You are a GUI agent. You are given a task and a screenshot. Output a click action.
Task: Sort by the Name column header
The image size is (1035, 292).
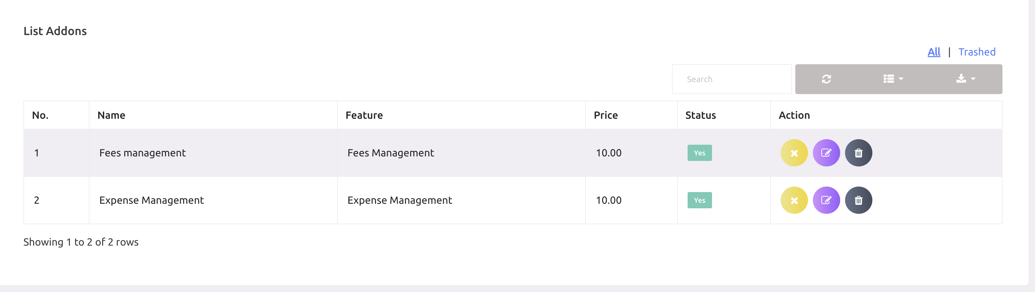(x=111, y=116)
